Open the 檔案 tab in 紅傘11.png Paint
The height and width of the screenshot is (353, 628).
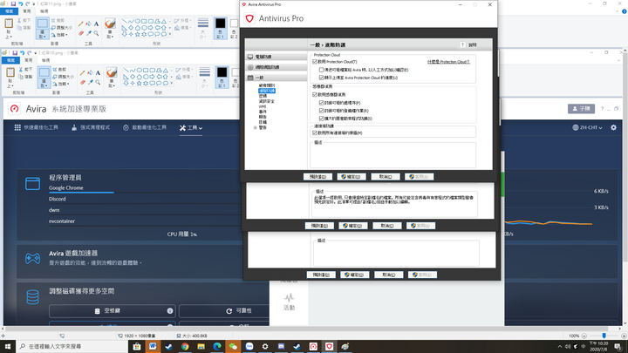[x=9, y=11]
